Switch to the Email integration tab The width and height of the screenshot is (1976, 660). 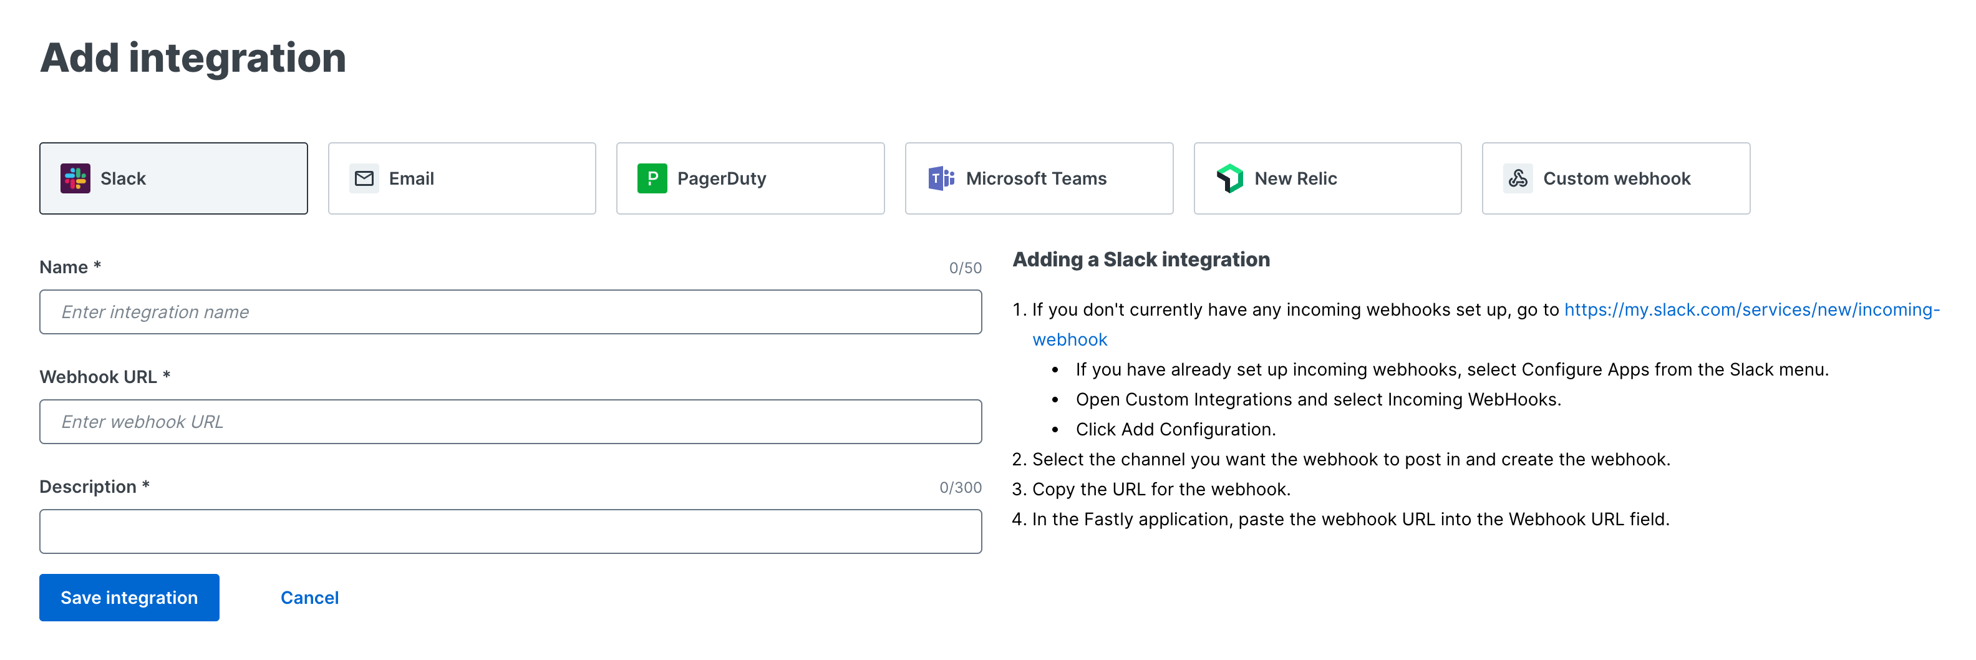coord(461,177)
